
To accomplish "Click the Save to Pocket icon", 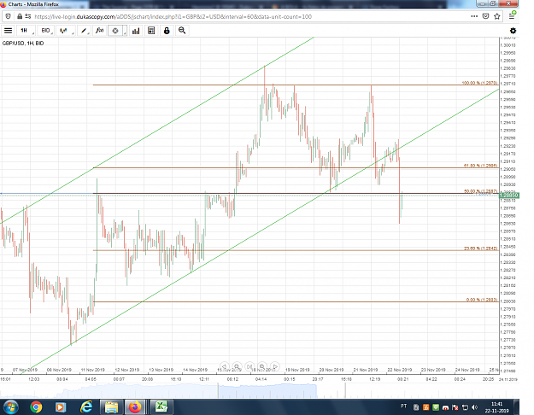I will click(486, 16).
